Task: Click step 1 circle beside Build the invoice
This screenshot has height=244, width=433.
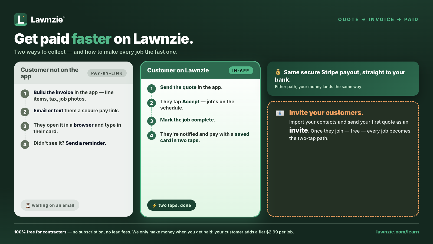Action: click(25, 94)
